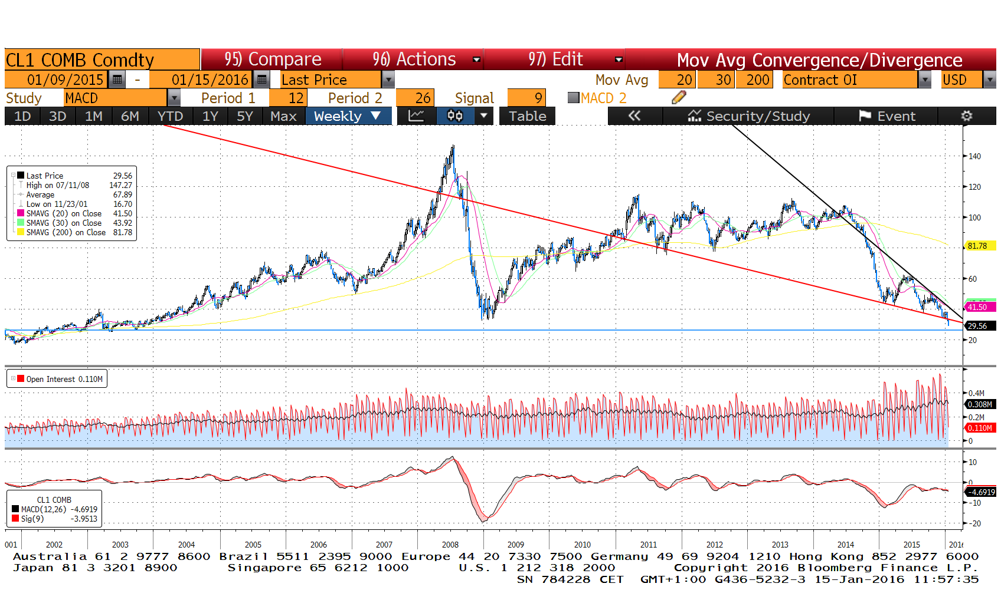Open chart settings gear icon
This screenshot has width=1001, height=590.
tap(966, 116)
